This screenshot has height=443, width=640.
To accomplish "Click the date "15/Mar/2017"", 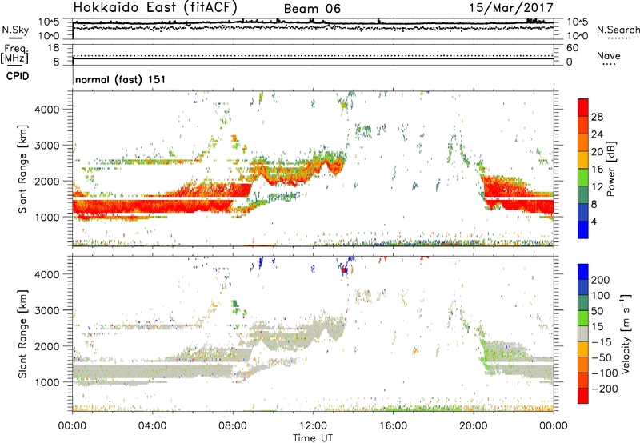I will pyautogui.click(x=511, y=8).
